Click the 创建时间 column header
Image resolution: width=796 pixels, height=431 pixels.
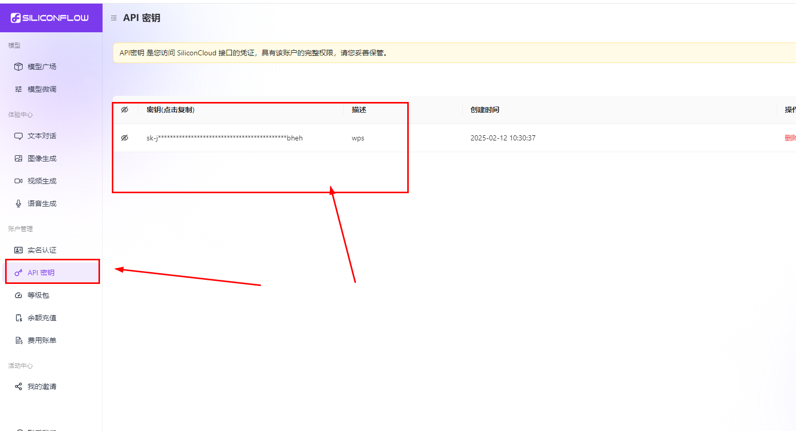(x=485, y=110)
